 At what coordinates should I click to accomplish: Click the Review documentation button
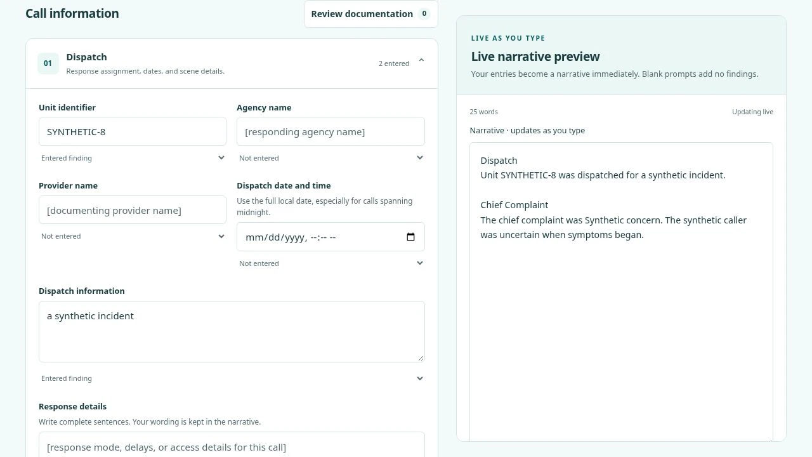pos(371,14)
